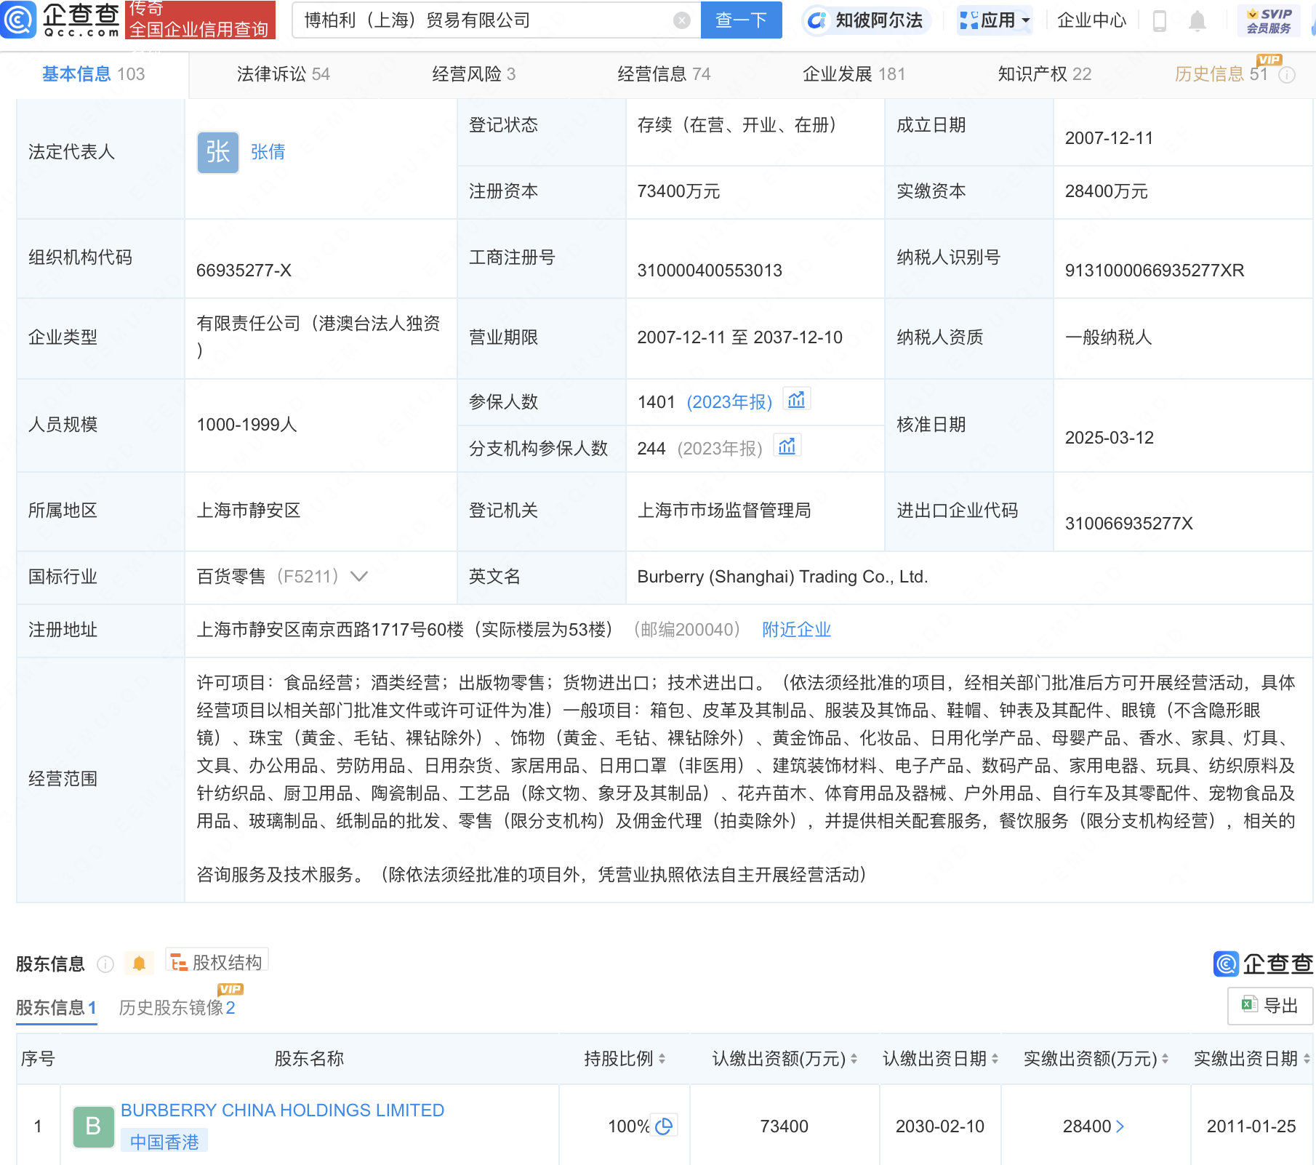Open chart icon for 分支机构参保人数 244

click(x=787, y=446)
